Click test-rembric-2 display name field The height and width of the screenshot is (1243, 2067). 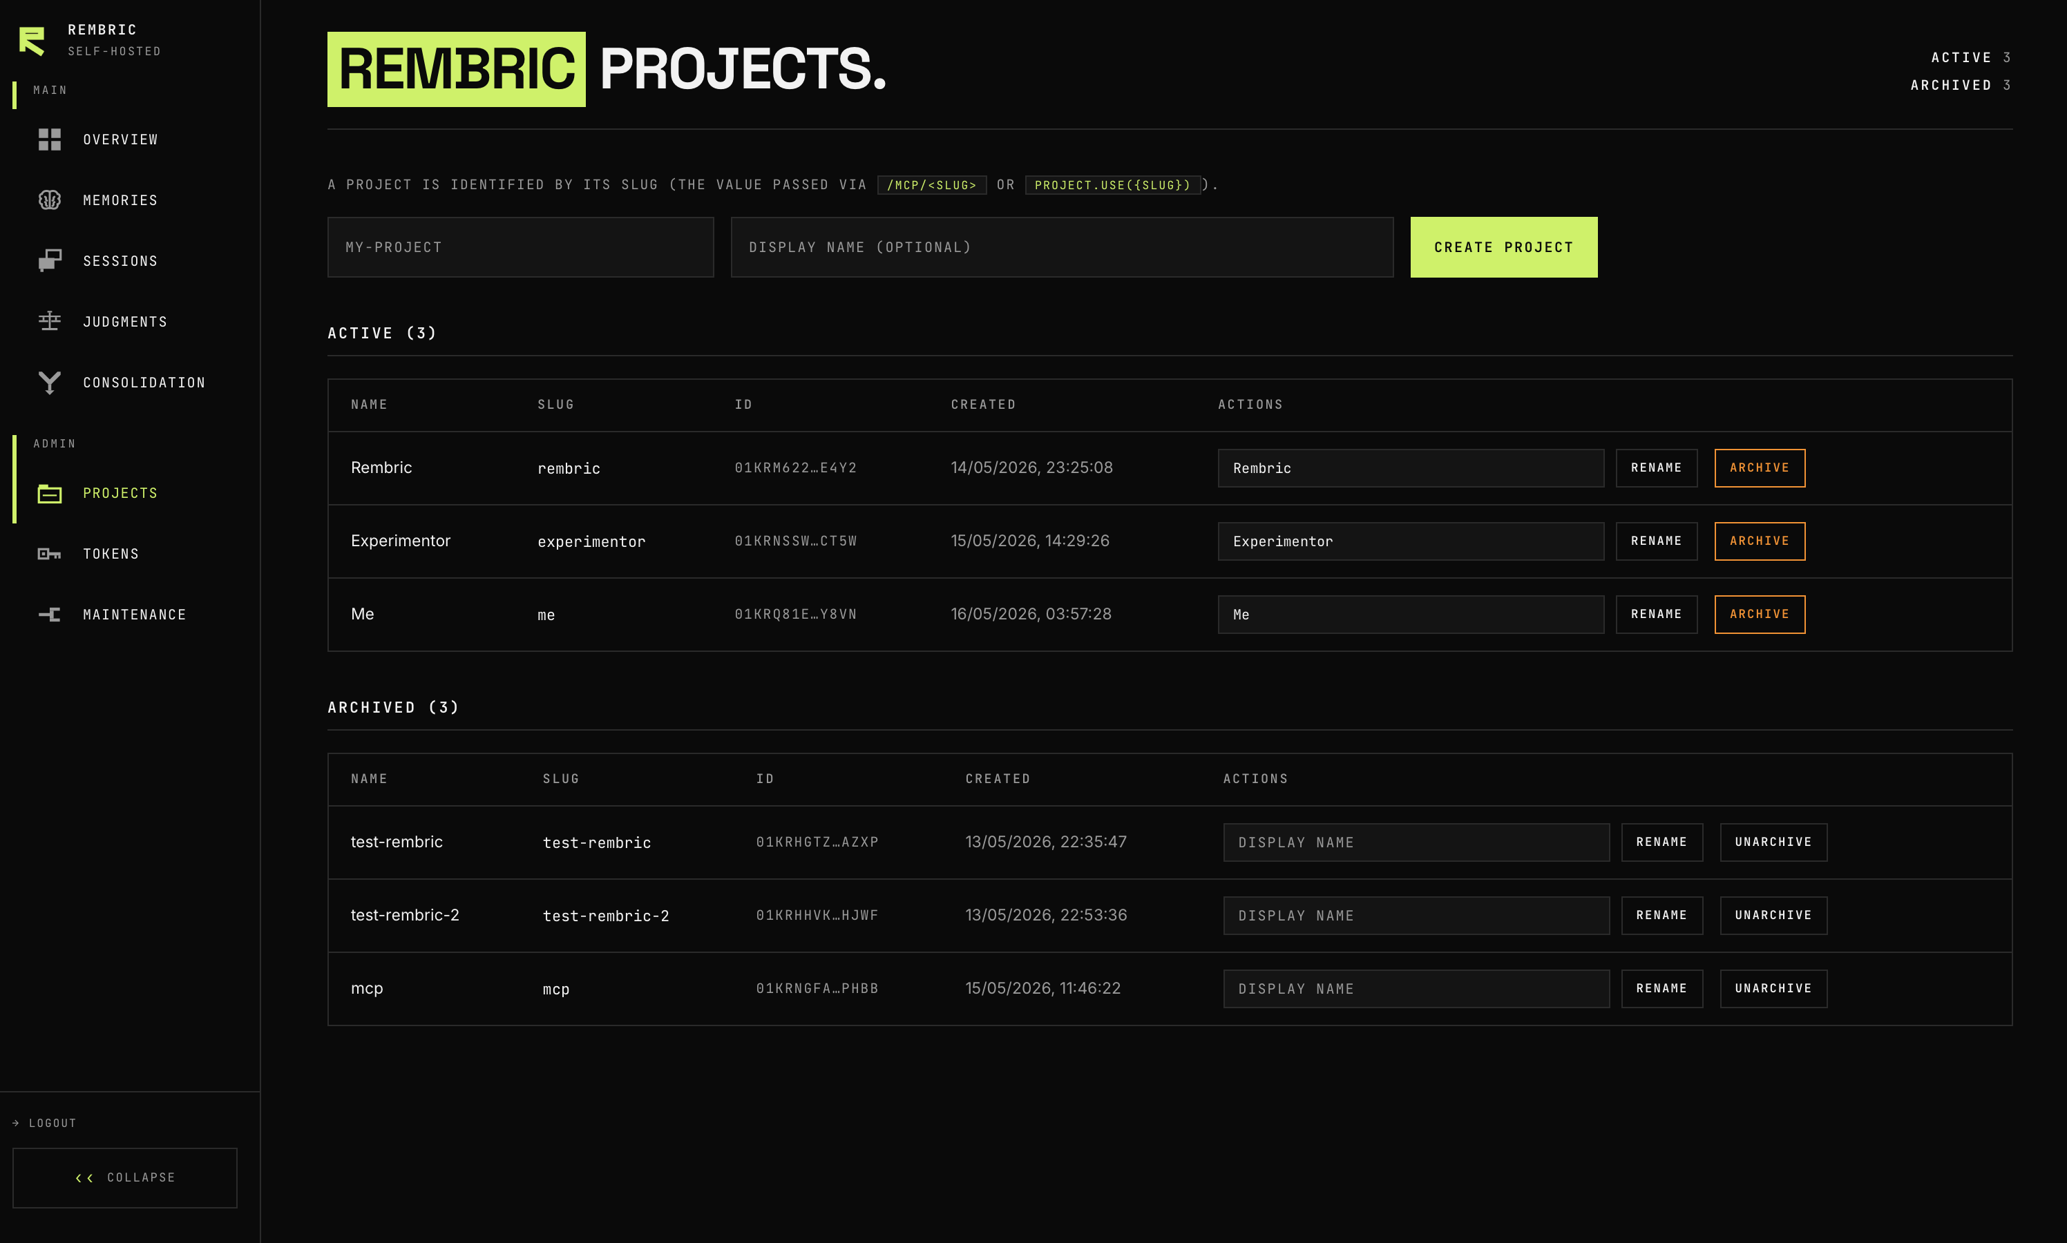(x=1416, y=915)
